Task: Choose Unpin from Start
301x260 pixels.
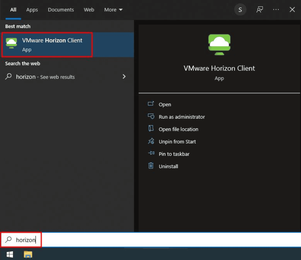Action: click(177, 142)
